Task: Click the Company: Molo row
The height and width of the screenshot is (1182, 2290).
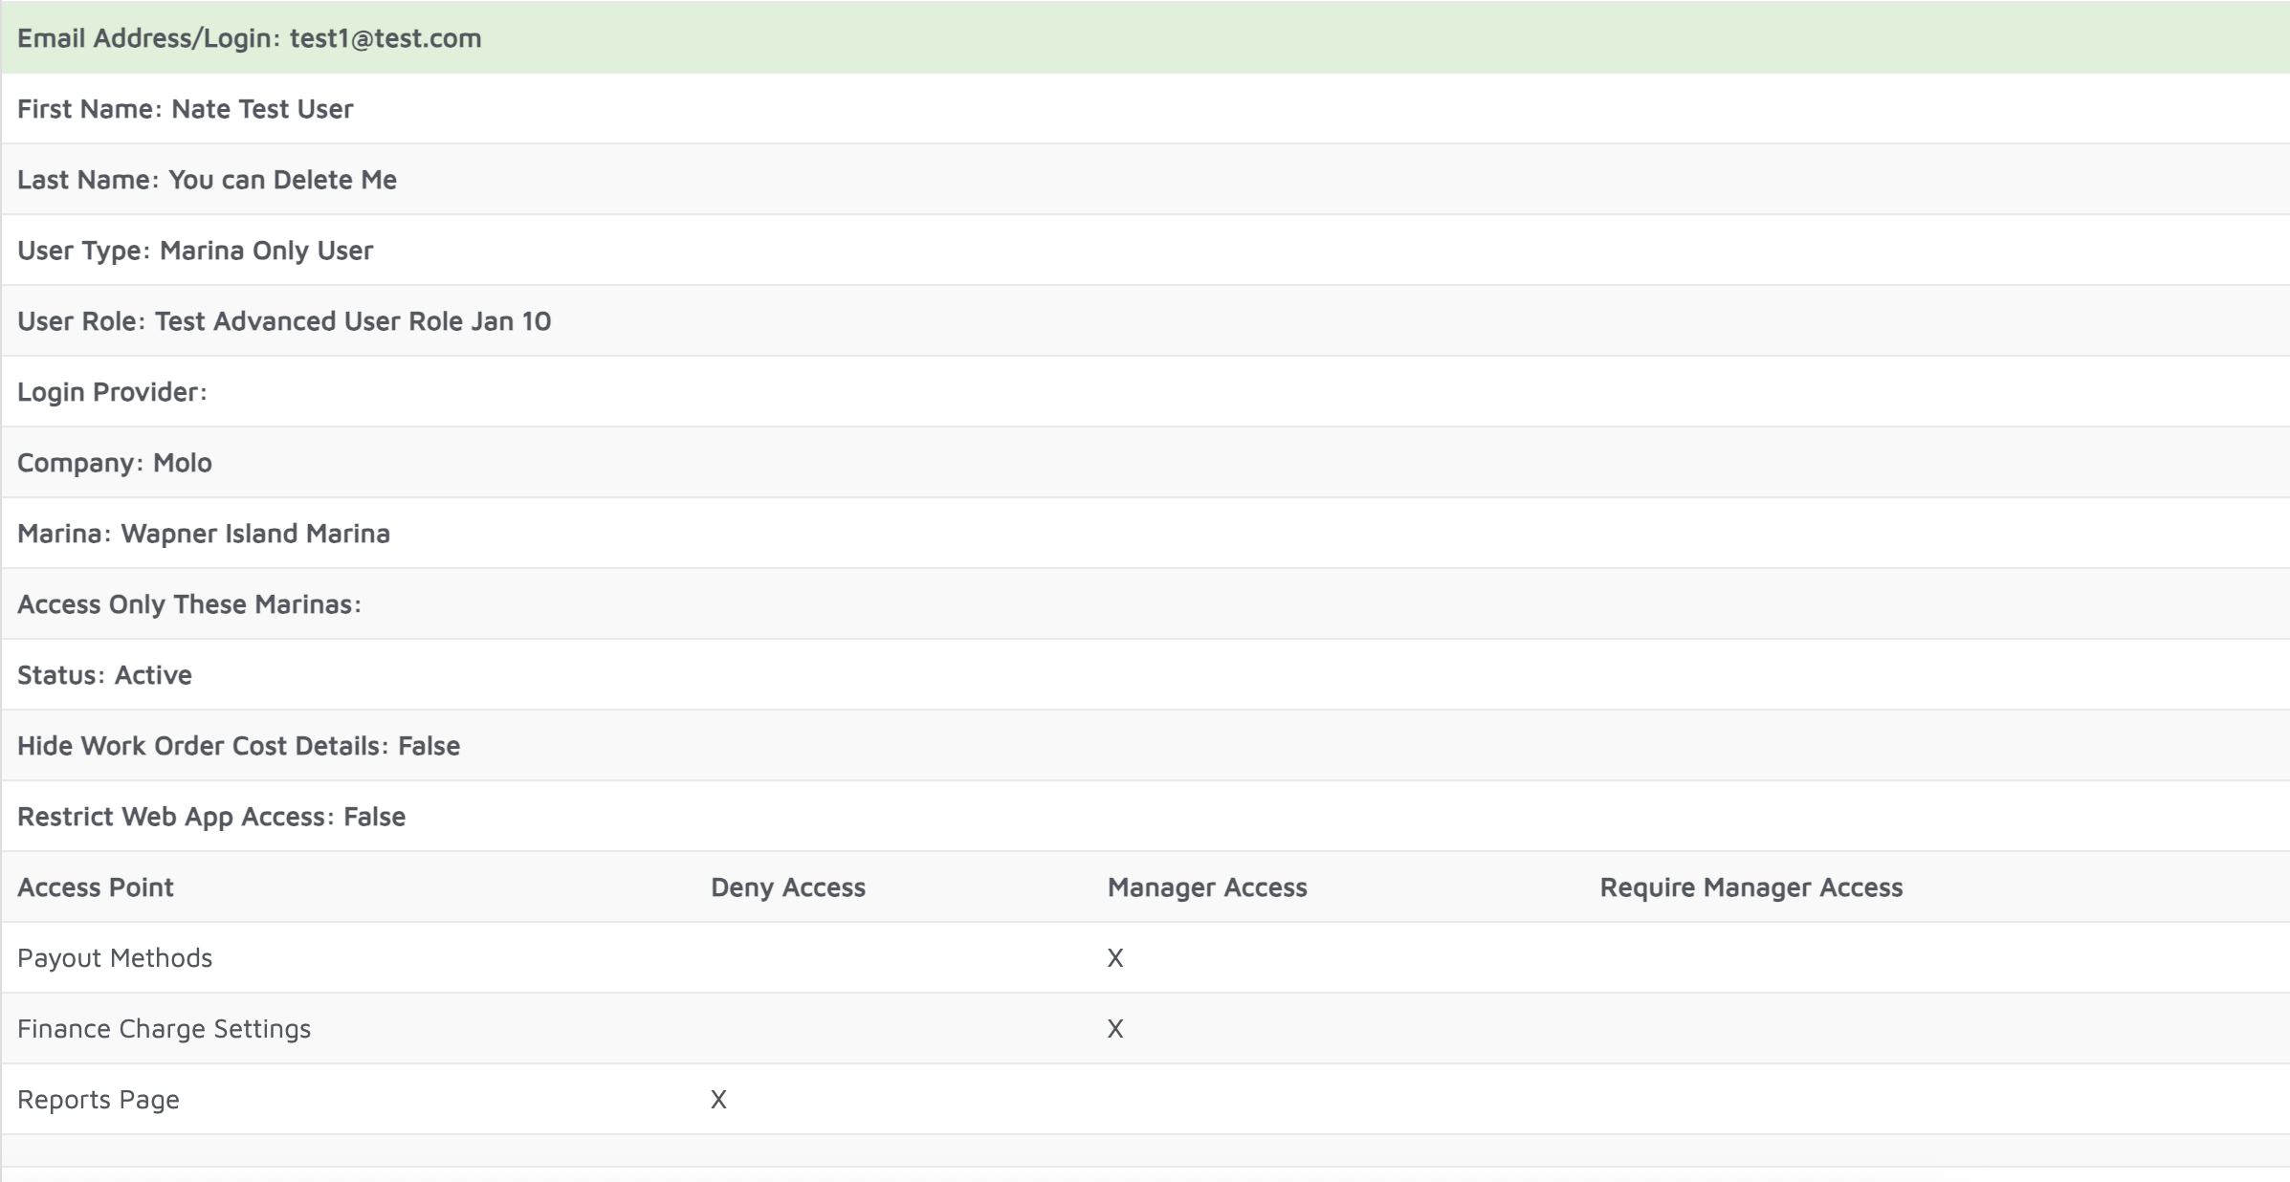Action: click(115, 463)
